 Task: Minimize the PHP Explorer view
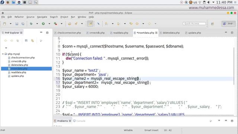click(x=41, y=32)
